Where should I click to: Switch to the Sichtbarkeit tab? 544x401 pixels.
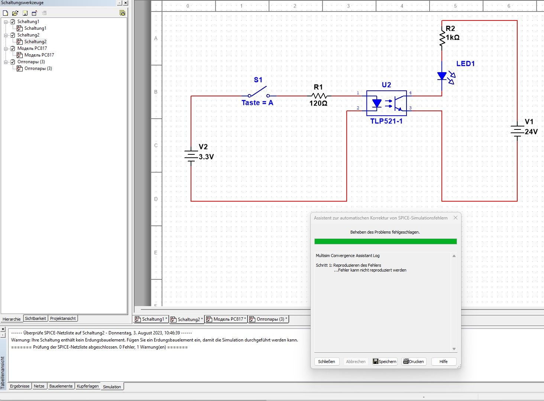click(35, 318)
